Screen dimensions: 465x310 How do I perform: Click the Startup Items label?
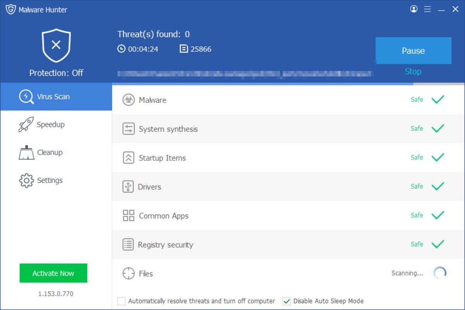[x=162, y=158]
